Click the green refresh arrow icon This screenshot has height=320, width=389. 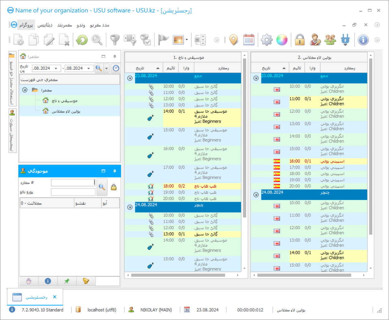pyautogui.click(x=82, y=40)
